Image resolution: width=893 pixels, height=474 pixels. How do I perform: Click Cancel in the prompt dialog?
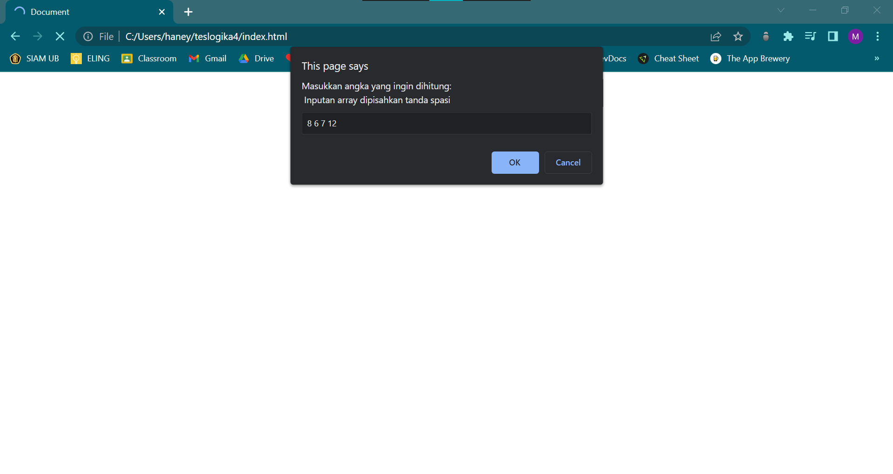tap(568, 163)
